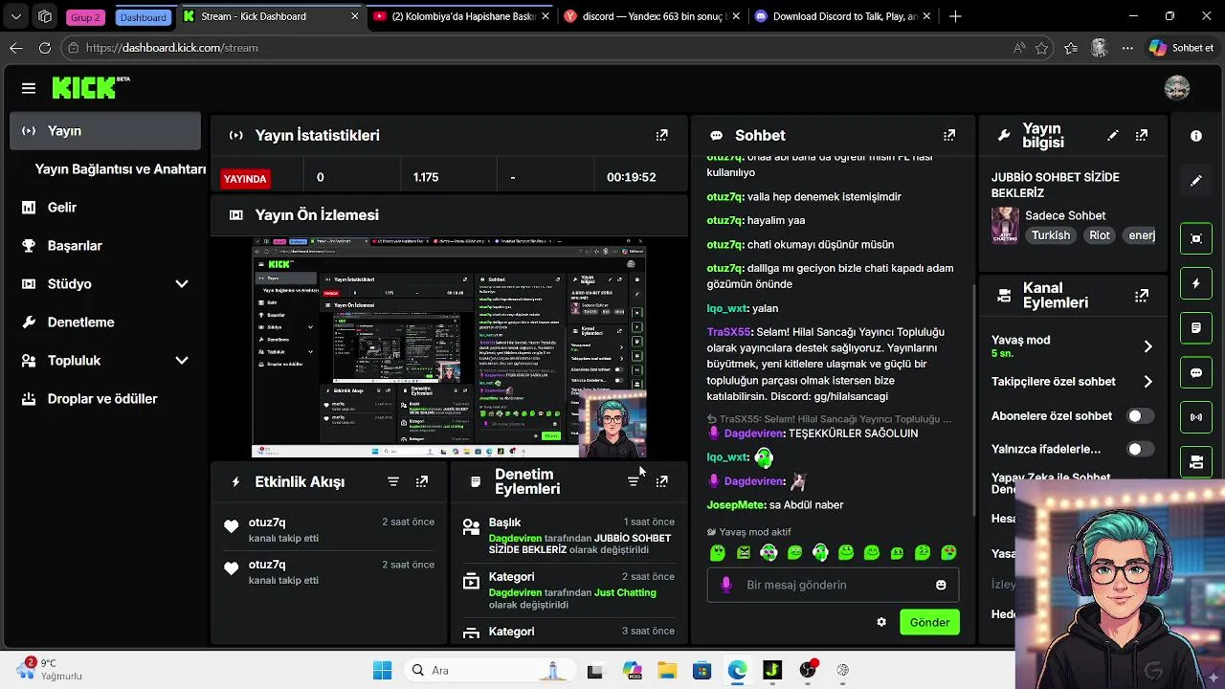
Task: Open Yavaş mod settings chevron
Action: [1147, 346]
